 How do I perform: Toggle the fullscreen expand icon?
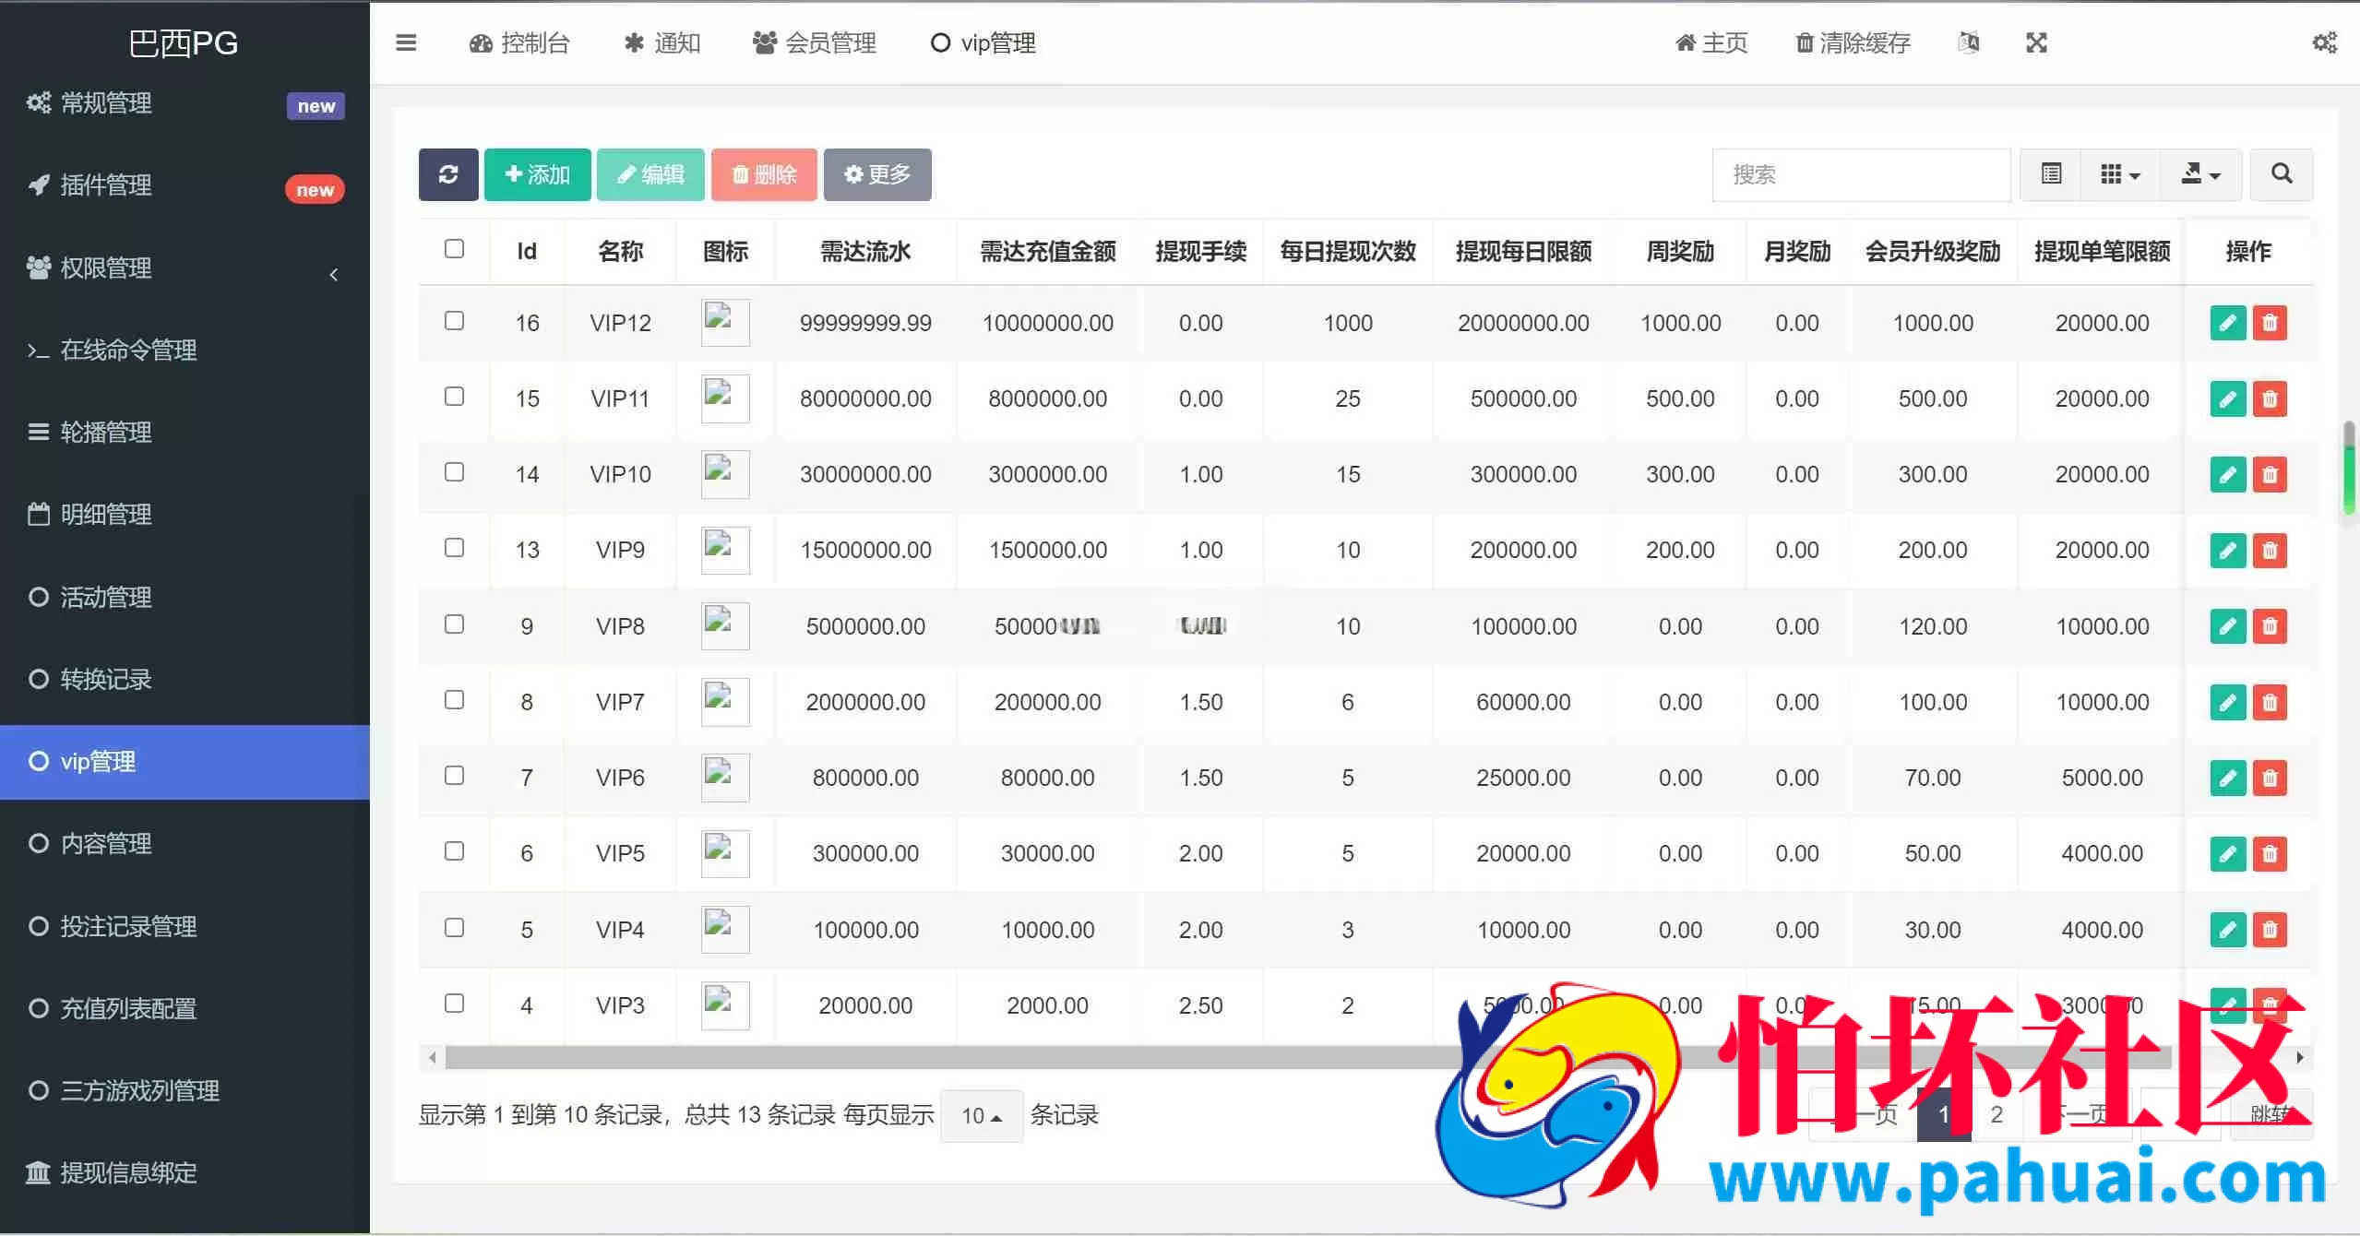(x=2036, y=42)
